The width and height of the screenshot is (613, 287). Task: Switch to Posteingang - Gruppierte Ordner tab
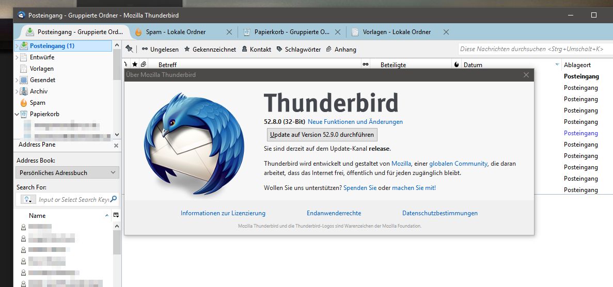point(73,31)
